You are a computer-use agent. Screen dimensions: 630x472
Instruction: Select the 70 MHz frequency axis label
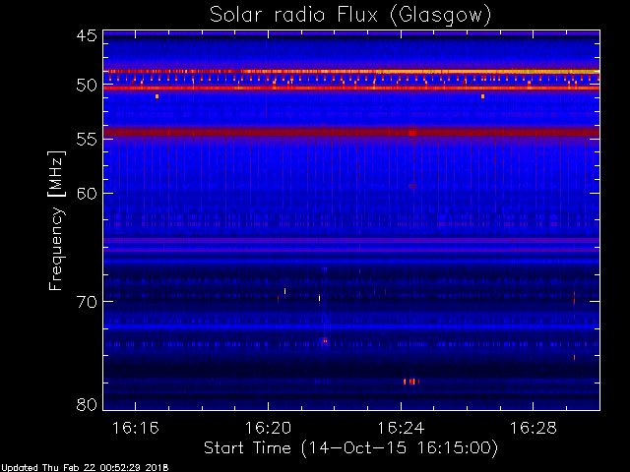click(x=87, y=302)
